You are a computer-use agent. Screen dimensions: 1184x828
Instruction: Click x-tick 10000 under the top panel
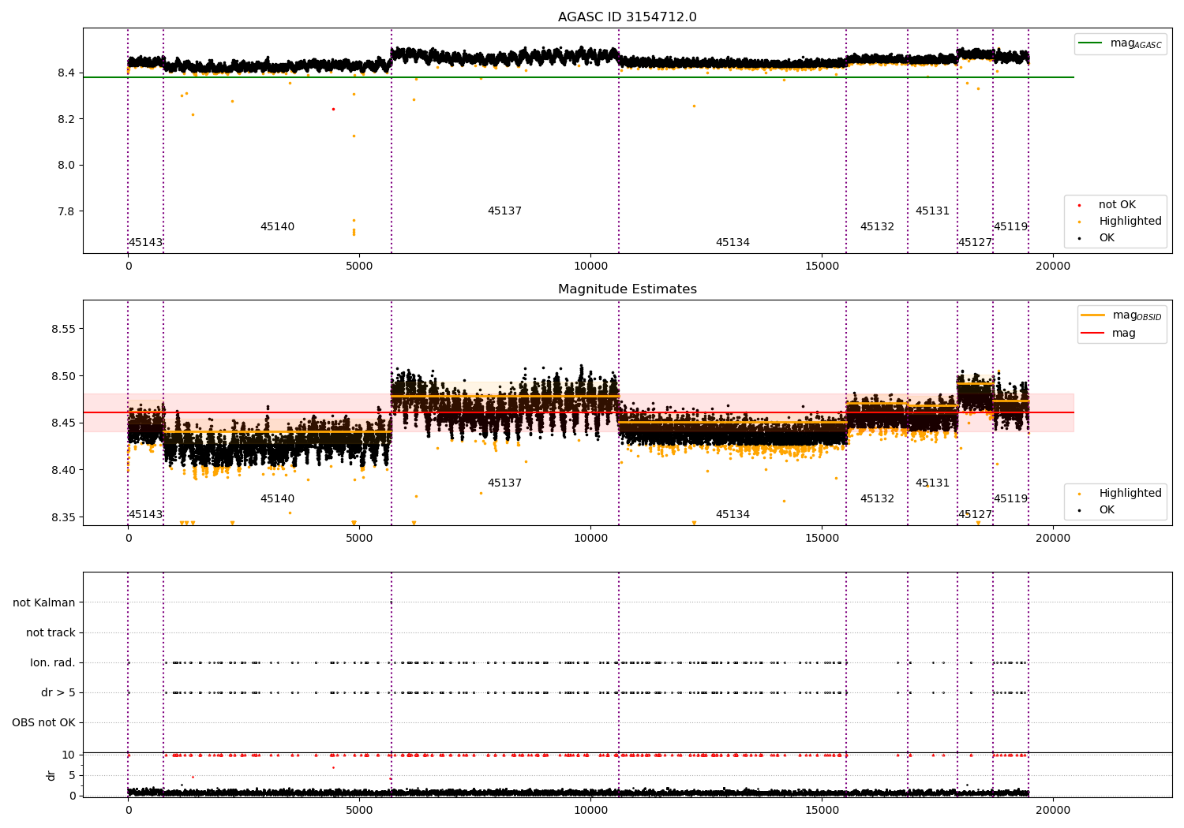[590, 267]
